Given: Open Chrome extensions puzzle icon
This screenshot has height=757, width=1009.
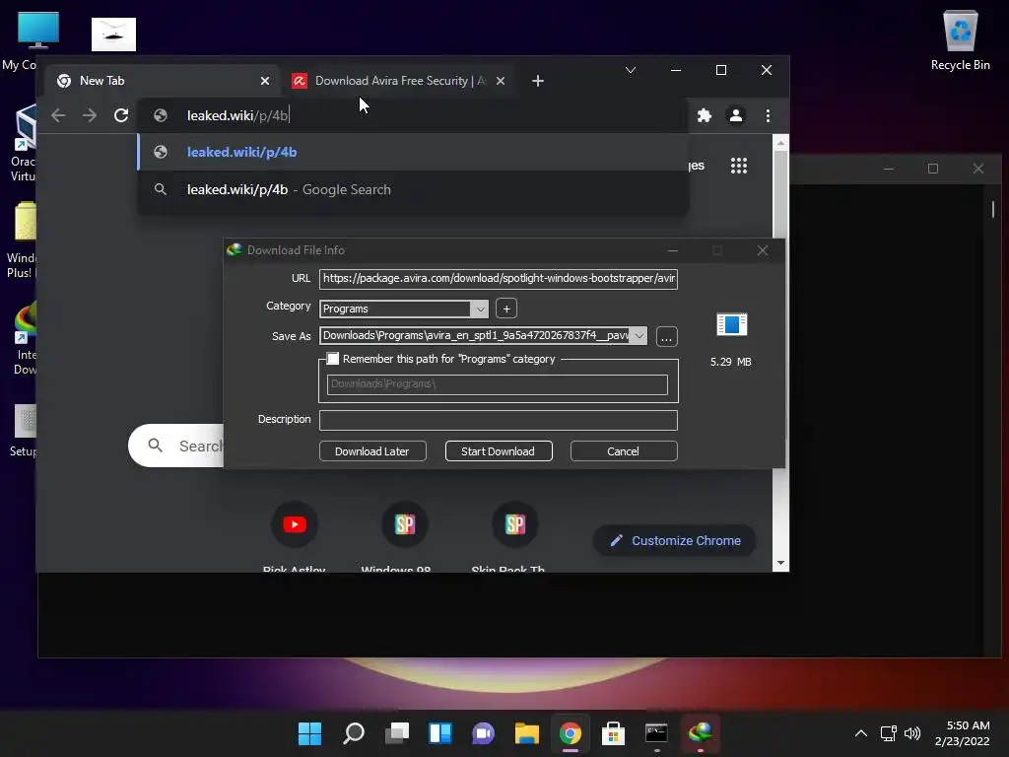Looking at the screenshot, I should pyautogui.click(x=705, y=116).
